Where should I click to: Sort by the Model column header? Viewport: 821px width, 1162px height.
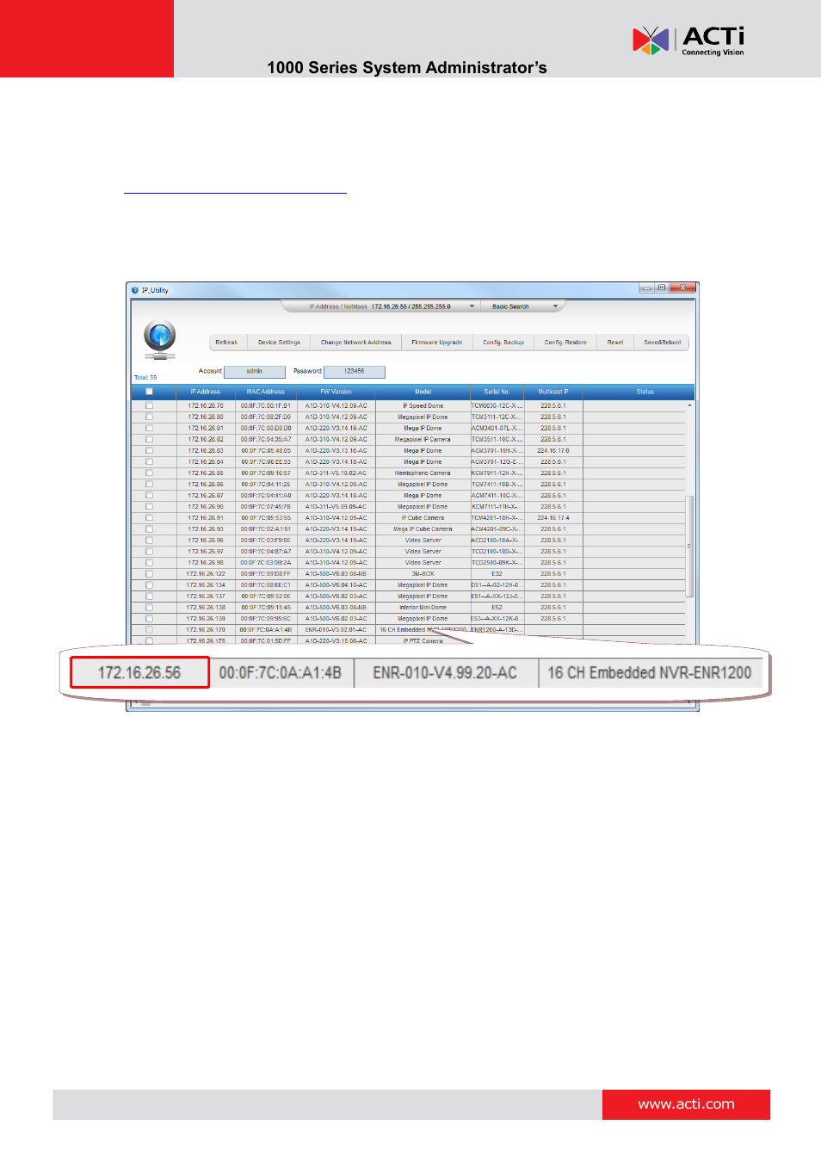pyautogui.click(x=423, y=392)
